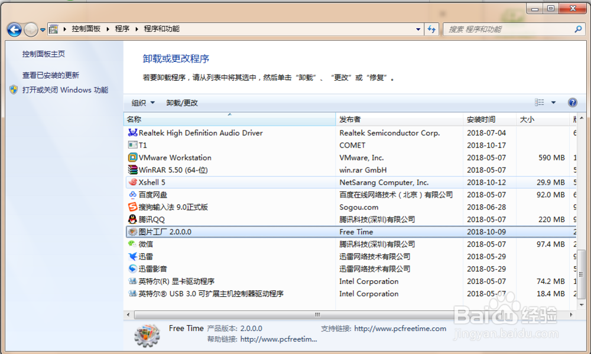Click the horizontal scrollbar left arrow

tap(128, 314)
